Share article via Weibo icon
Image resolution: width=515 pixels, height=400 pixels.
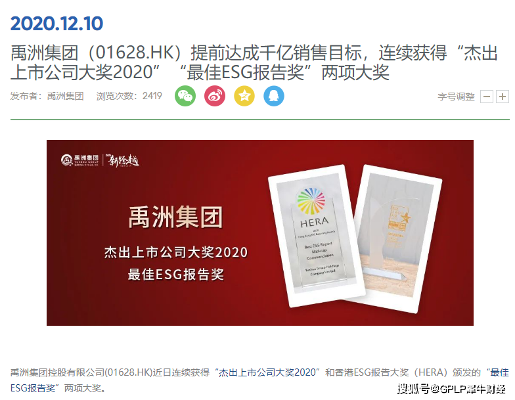click(215, 96)
